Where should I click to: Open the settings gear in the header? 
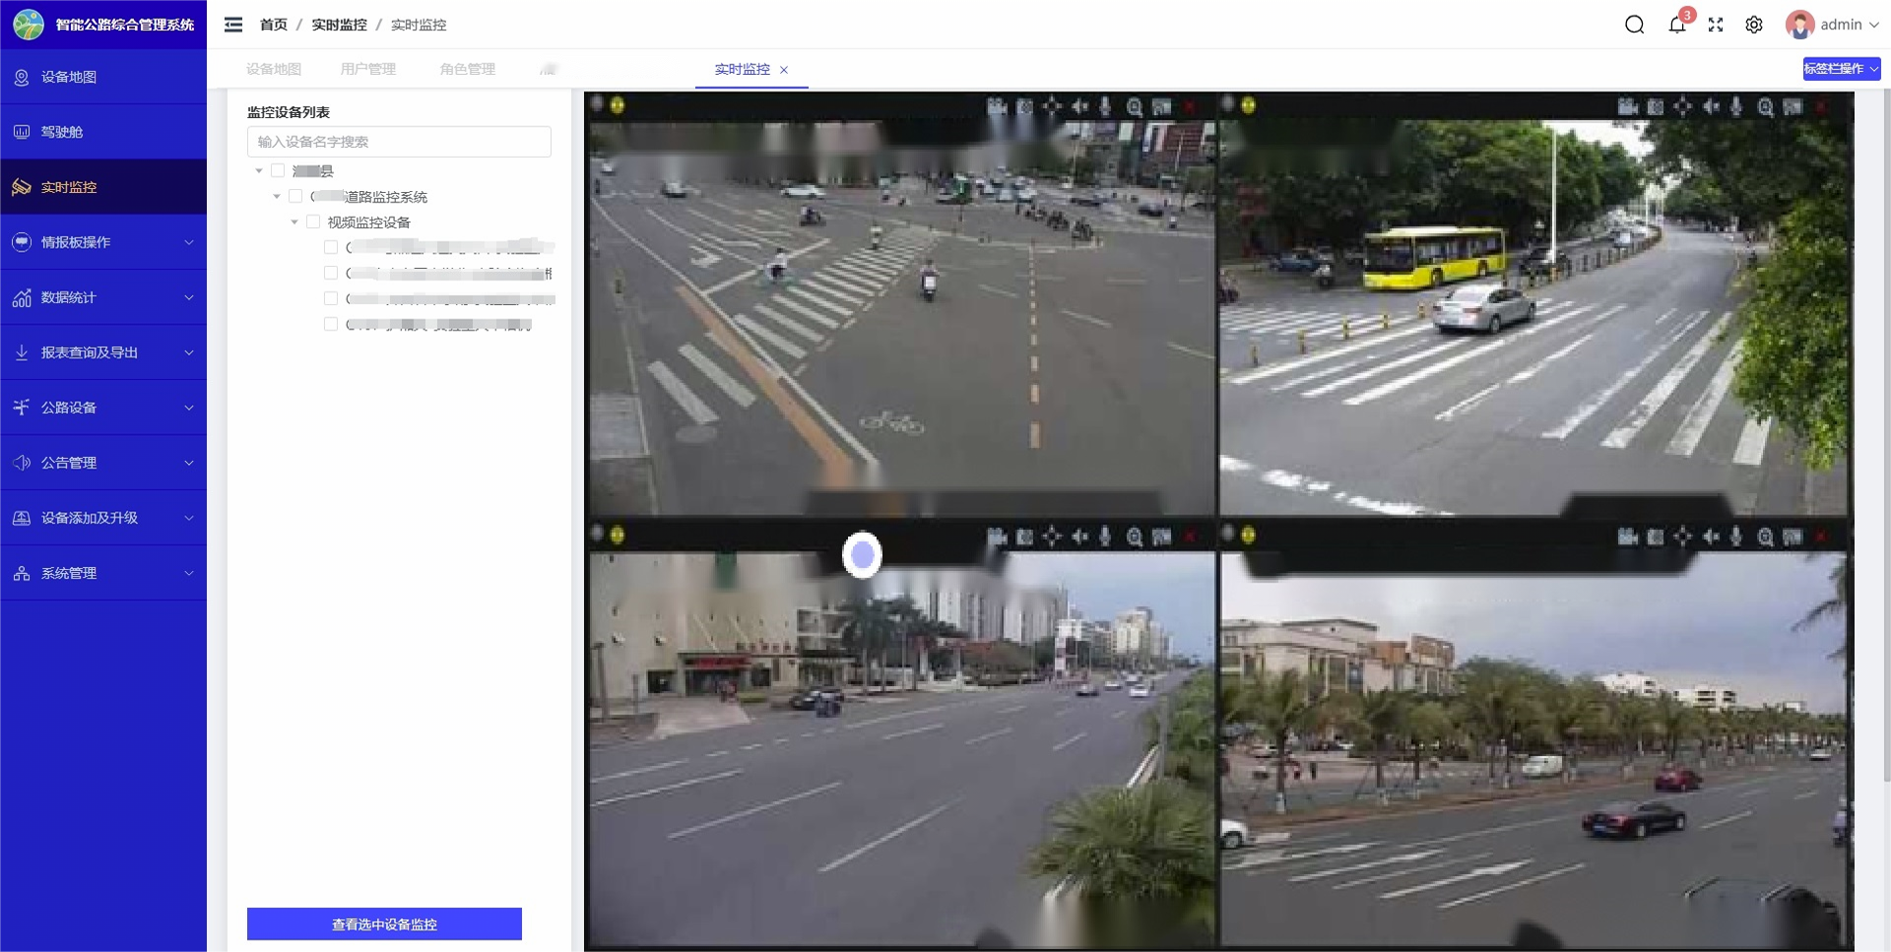(1754, 25)
